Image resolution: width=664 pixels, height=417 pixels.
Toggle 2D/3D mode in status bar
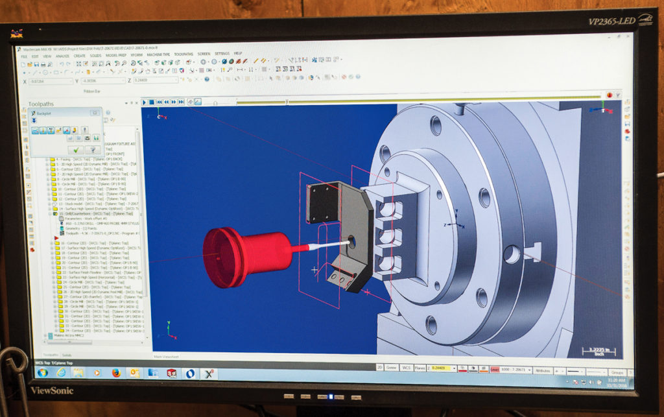[381, 367]
